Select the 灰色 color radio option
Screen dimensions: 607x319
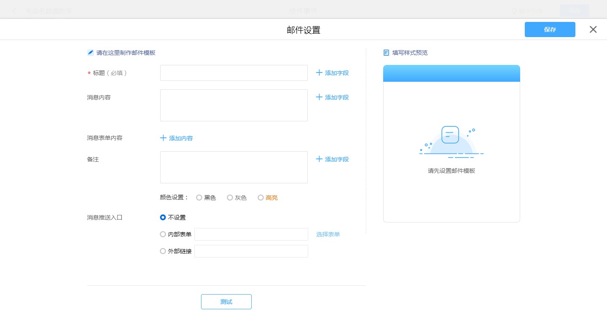click(x=230, y=198)
